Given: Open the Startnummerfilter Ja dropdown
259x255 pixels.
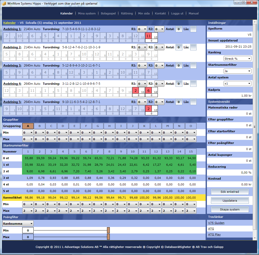Looking at the screenshot, I should pyautogui.click(x=237, y=71).
